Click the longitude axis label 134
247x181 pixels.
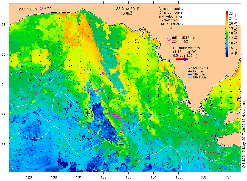click(x=153, y=177)
